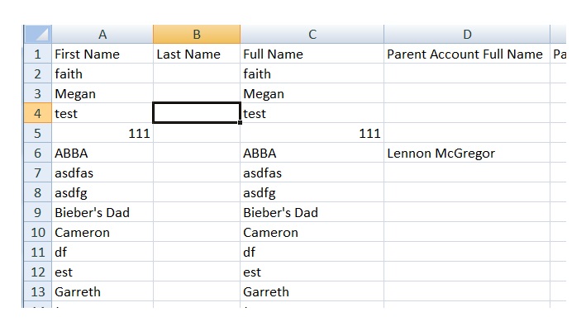The image size is (586, 331).
Task: Click cell containing 111 in column A
Action: point(102,133)
